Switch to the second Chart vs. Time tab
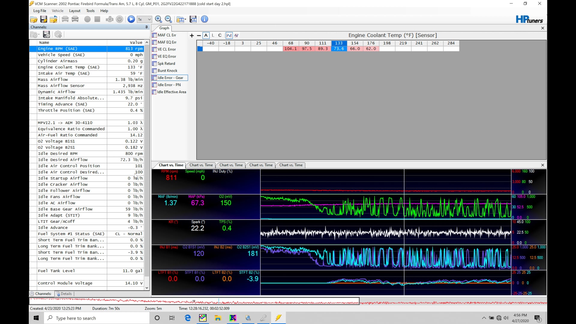This screenshot has width=576, height=324. pos(200,165)
